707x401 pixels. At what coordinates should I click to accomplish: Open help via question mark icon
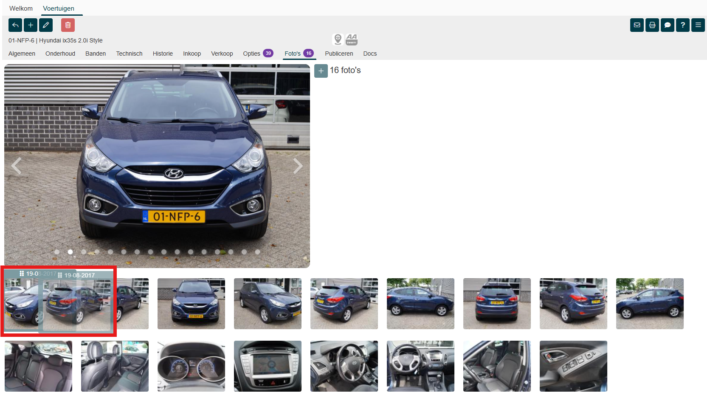point(683,25)
